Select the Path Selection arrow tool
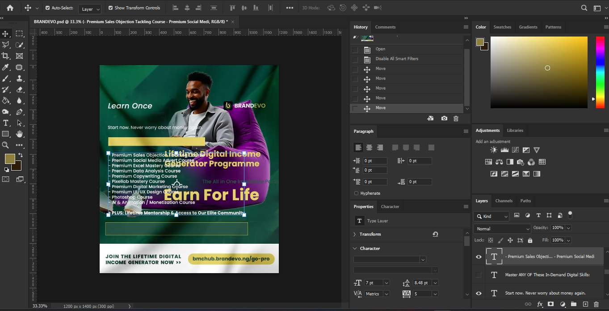The height and width of the screenshot is (311, 609). click(19, 123)
